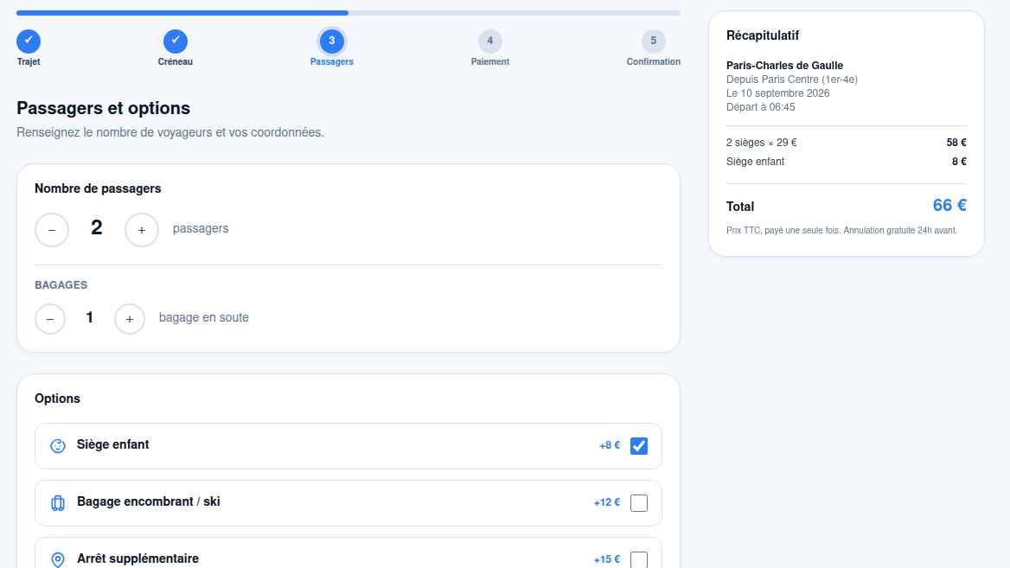Select the baggage count value 1
The width and height of the screenshot is (1010, 568).
click(x=90, y=317)
